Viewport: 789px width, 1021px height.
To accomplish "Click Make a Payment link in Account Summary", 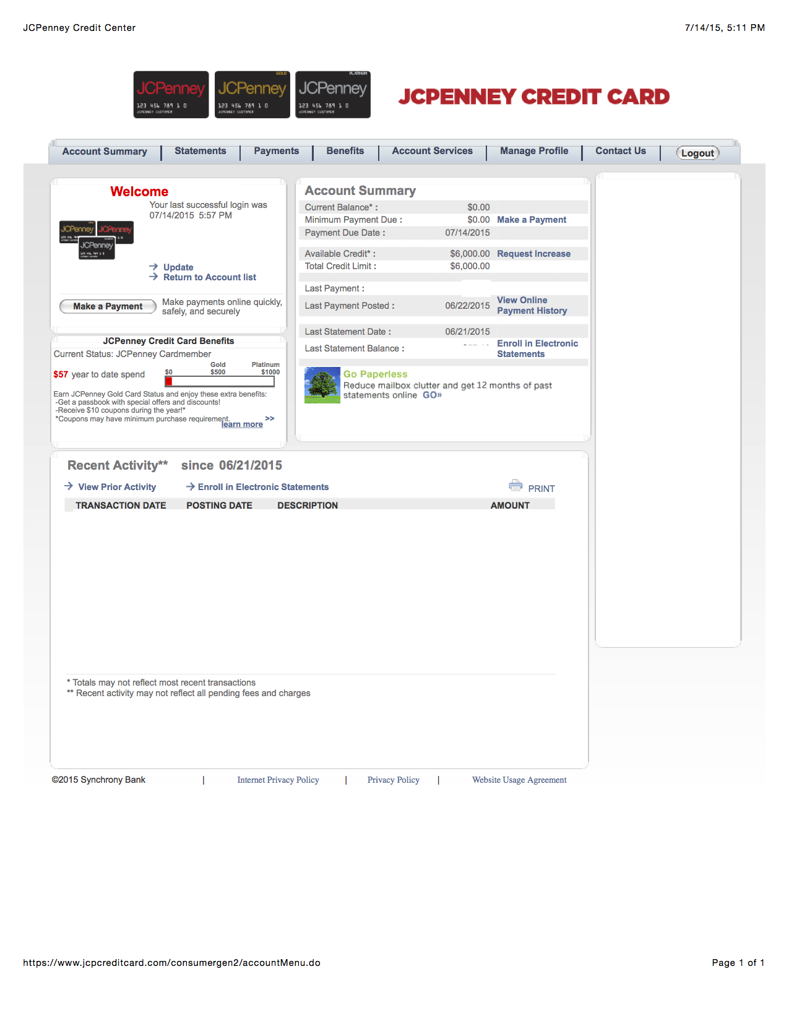I will coord(532,220).
